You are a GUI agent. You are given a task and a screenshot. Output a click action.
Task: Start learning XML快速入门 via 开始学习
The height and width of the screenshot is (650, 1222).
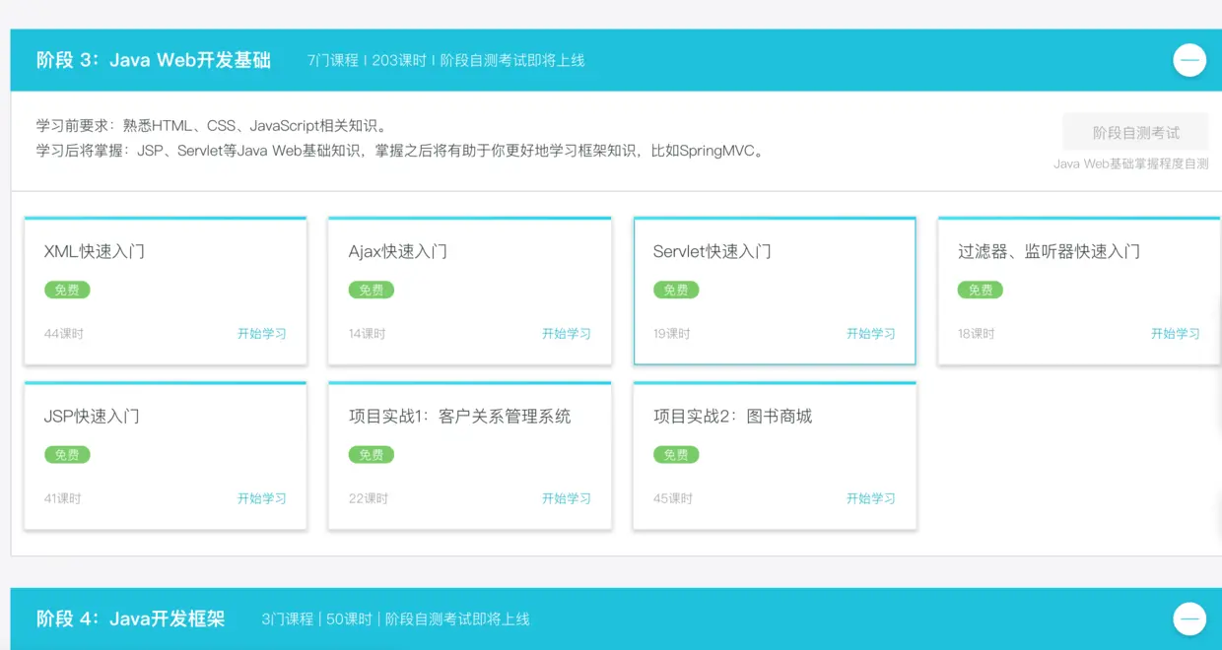pos(262,334)
